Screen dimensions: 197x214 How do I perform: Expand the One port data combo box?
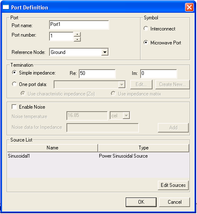tap(122, 84)
